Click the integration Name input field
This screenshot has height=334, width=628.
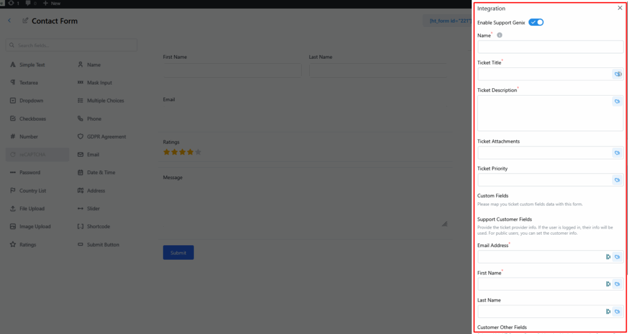[549, 47]
